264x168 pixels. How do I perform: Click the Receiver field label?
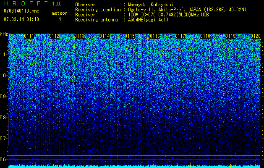pyautogui.click(x=85, y=15)
